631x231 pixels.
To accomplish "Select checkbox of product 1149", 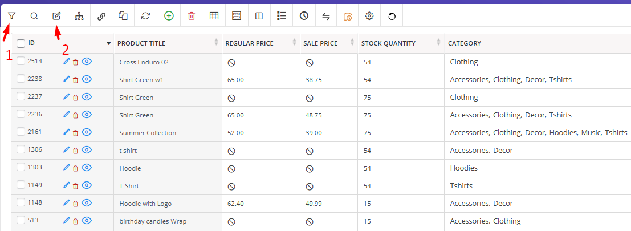I will tap(21, 185).
